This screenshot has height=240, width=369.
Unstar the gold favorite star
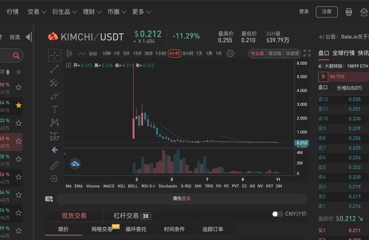pyautogui.click(x=18, y=105)
